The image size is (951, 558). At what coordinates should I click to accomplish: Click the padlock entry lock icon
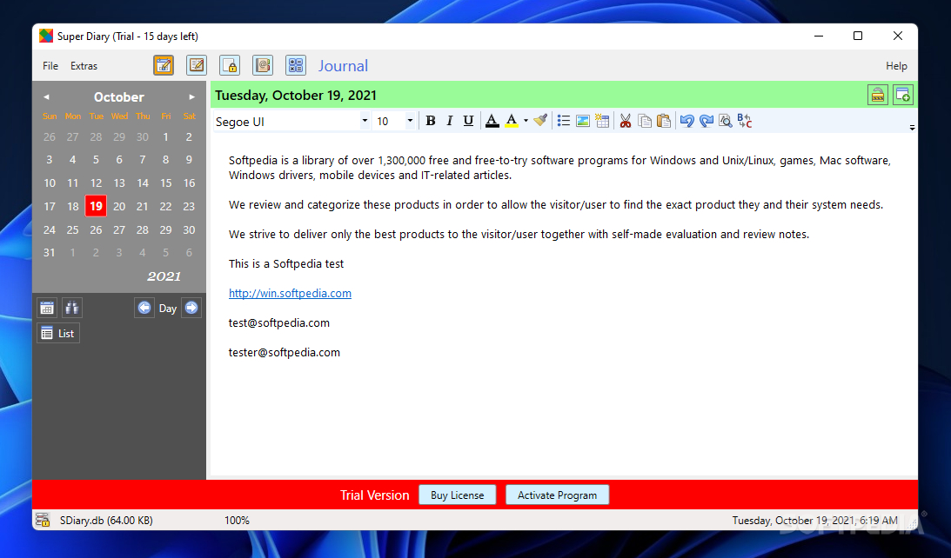878,95
